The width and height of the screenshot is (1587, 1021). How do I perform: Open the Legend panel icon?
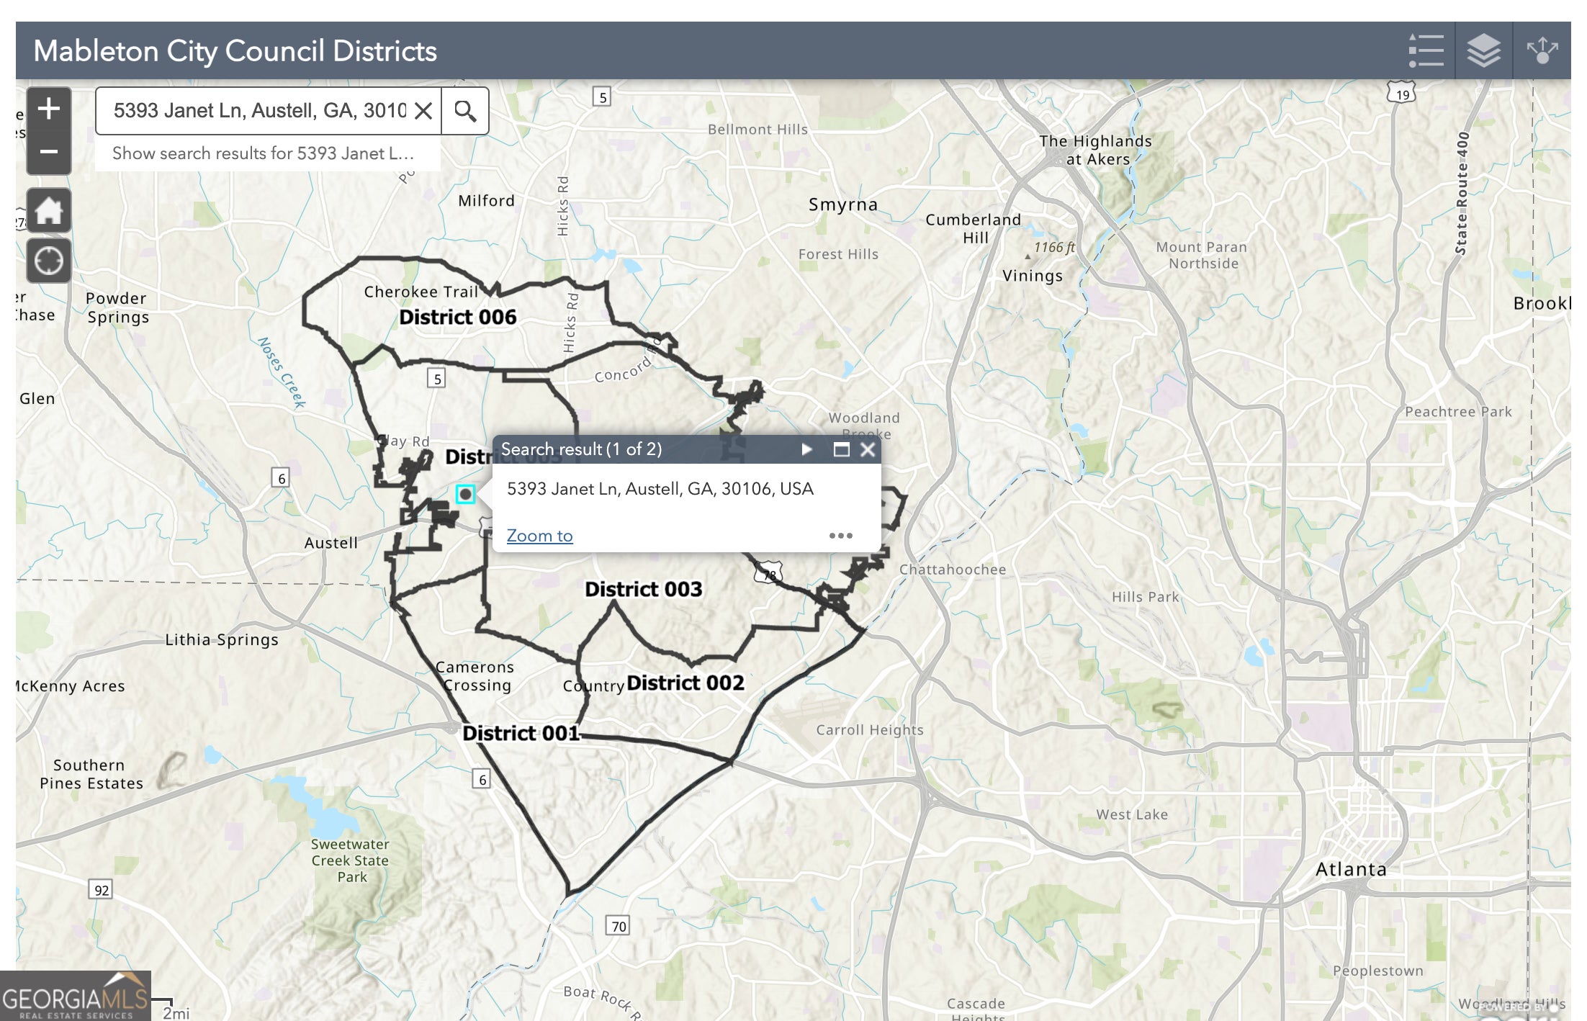(x=1426, y=50)
